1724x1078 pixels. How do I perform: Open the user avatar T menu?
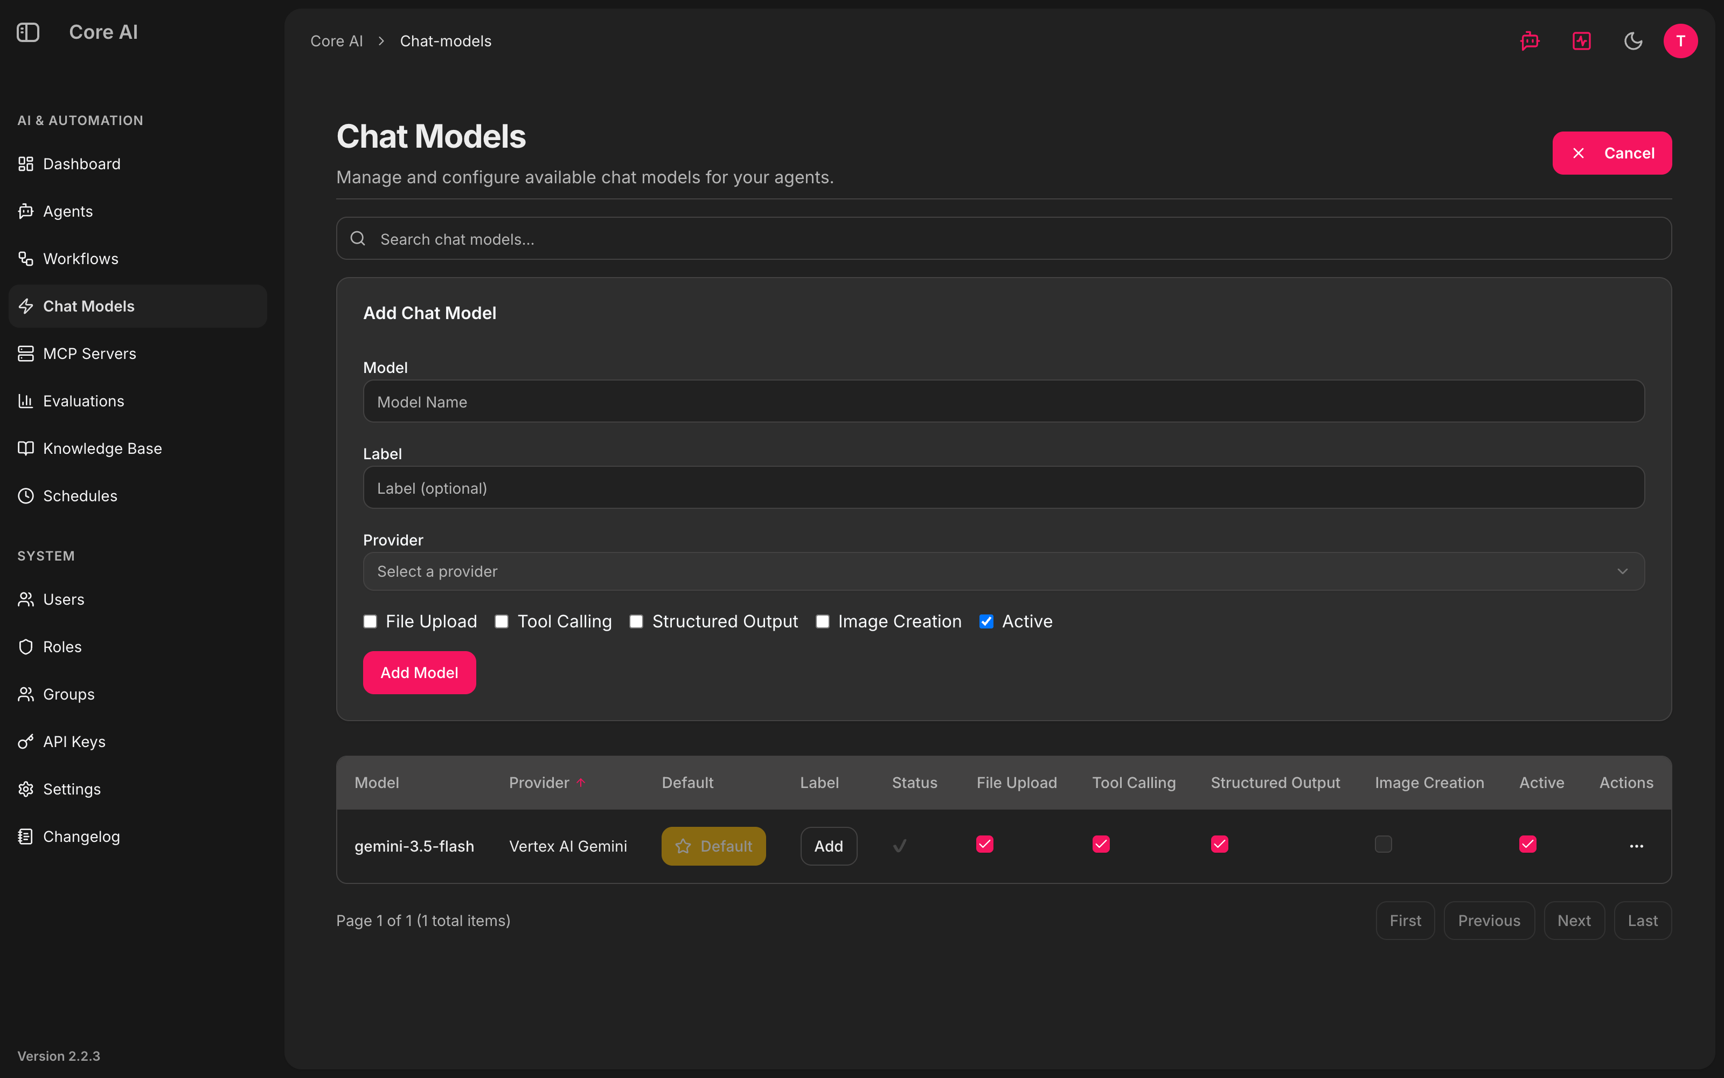(1680, 40)
